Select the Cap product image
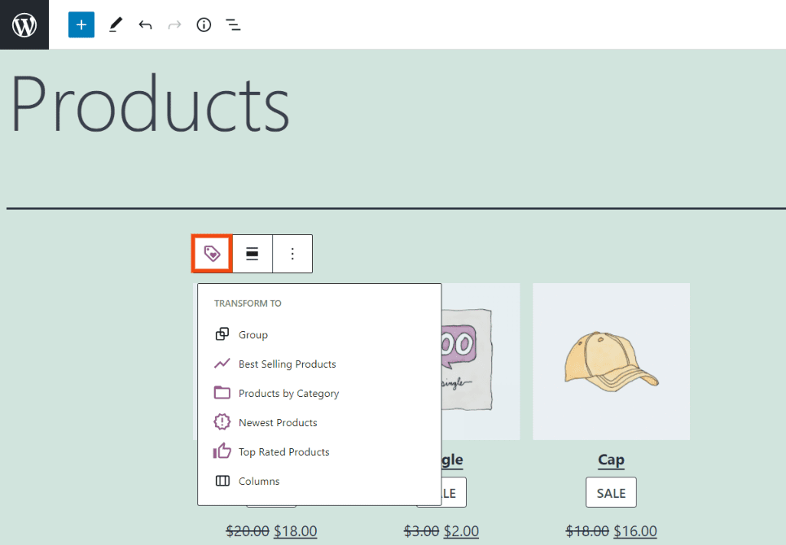786x545 pixels. 610,360
